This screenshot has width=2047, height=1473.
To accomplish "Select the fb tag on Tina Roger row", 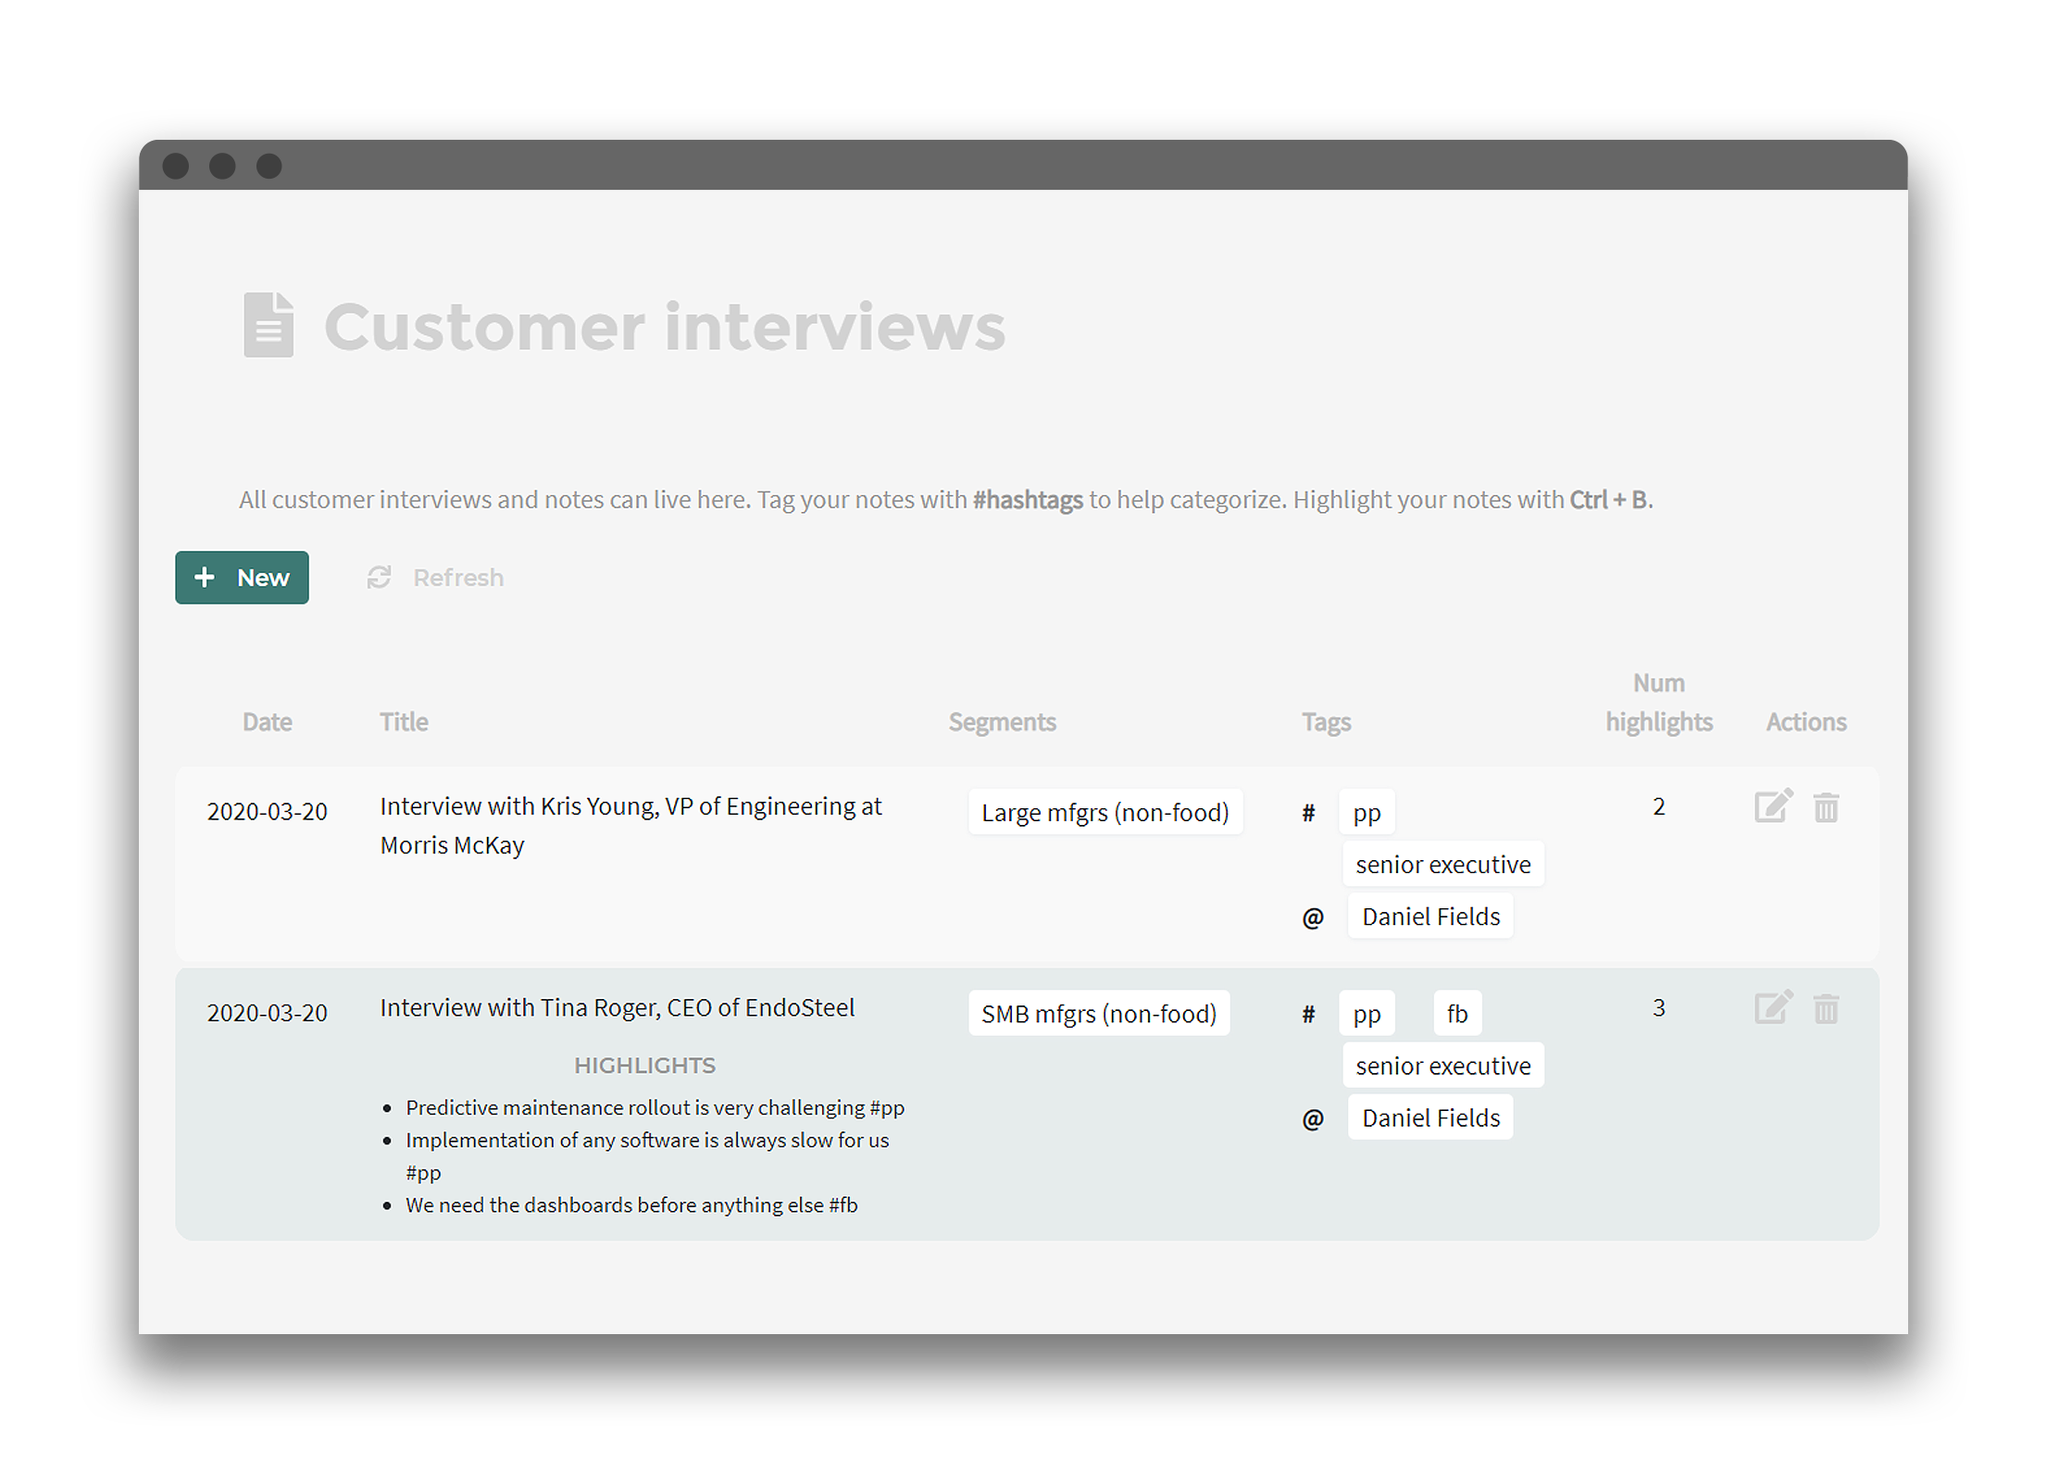I will (1457, 1013).
